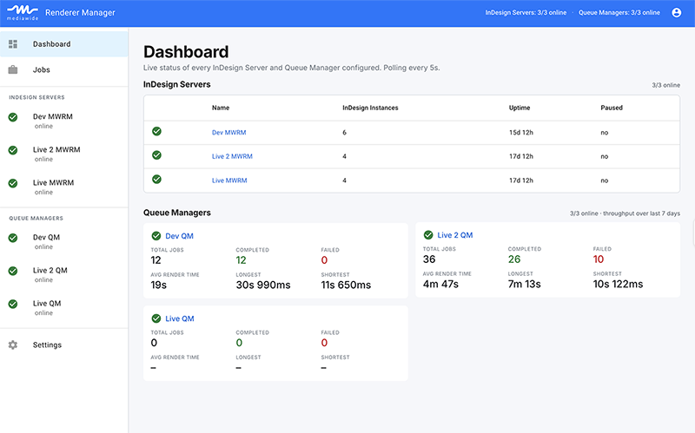
Task: Click Dev MWRM sidebar status check icon
Action: click(x=13, y=117)
